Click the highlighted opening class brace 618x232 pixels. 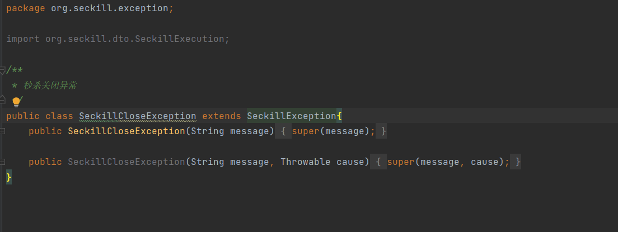pyautogui.click(x=339, y=116)
